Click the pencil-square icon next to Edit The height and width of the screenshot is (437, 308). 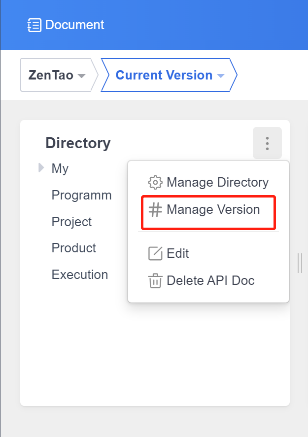point(155,254)
